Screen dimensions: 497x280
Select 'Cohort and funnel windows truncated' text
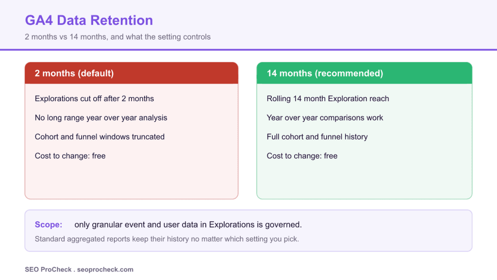(x=99, y=137)
